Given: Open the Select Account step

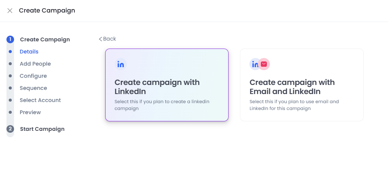Looking at the screenshot, I should [40, 100].
